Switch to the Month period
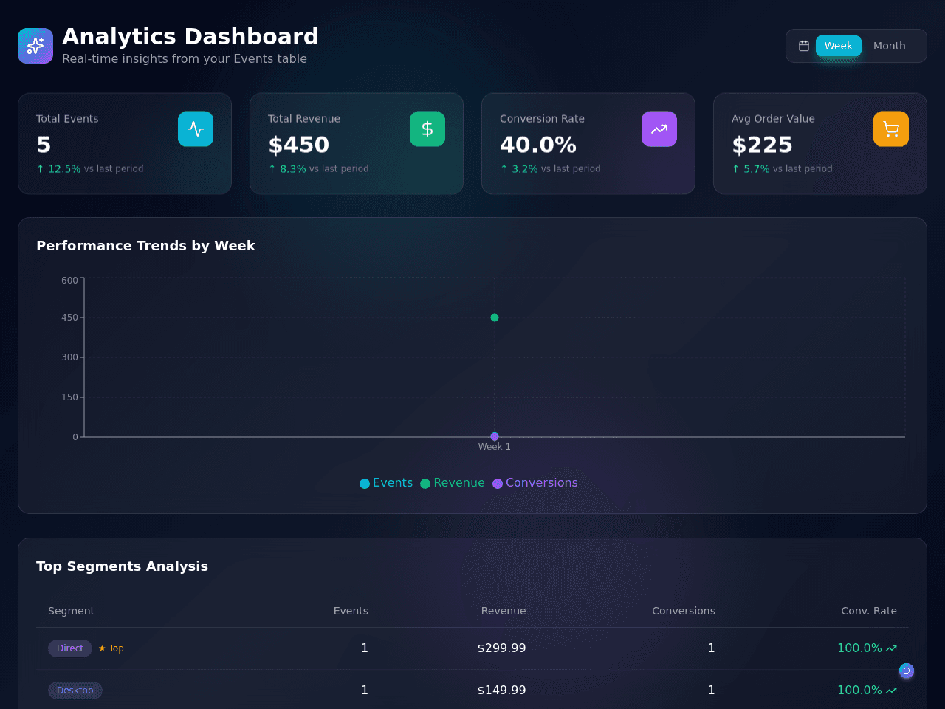 [890, 46]
